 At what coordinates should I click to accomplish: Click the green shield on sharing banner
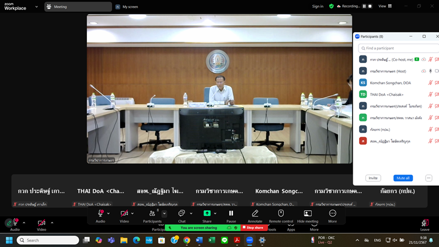[236, 228]
